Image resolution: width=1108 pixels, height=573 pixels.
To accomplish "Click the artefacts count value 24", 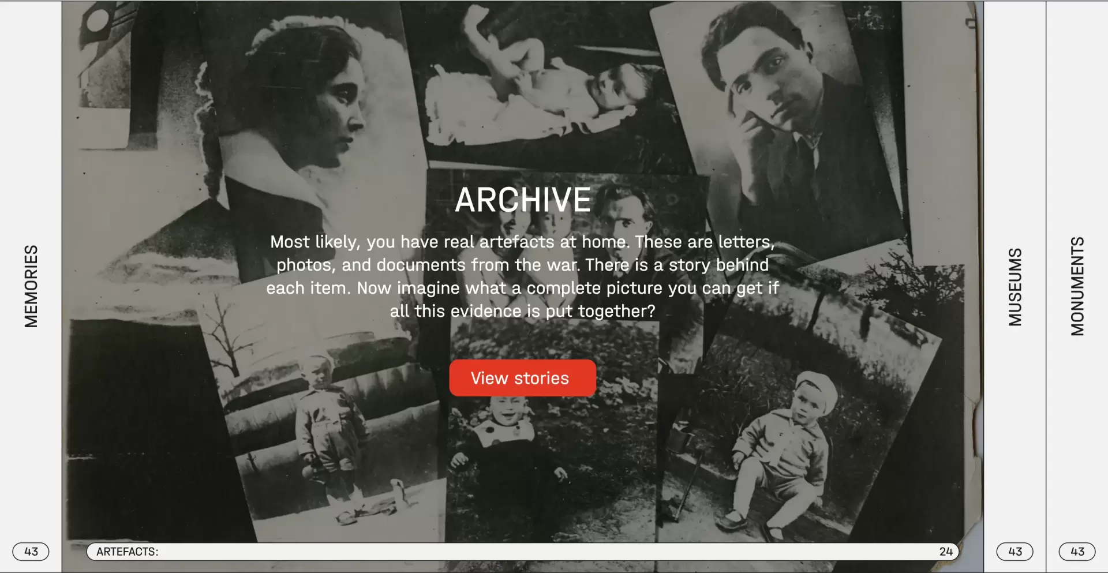I will [x=946, y=552].
